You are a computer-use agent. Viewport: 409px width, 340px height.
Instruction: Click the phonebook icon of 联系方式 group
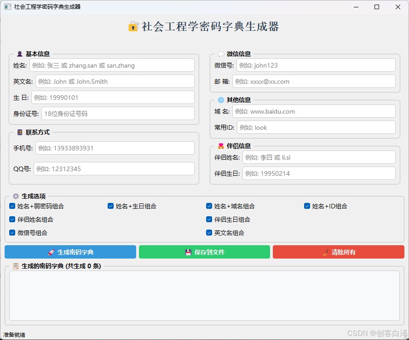[x=20, y=133]
